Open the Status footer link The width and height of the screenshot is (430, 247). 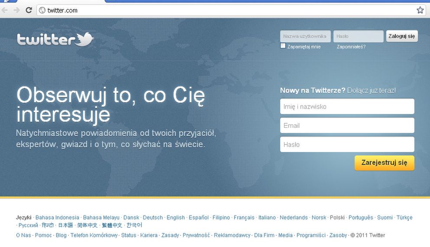(x=129, y=235)
